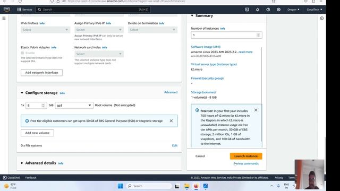
Task: Click the Info link next to Elastic Fabric Adapter
Action: click(x=54, y=47)
